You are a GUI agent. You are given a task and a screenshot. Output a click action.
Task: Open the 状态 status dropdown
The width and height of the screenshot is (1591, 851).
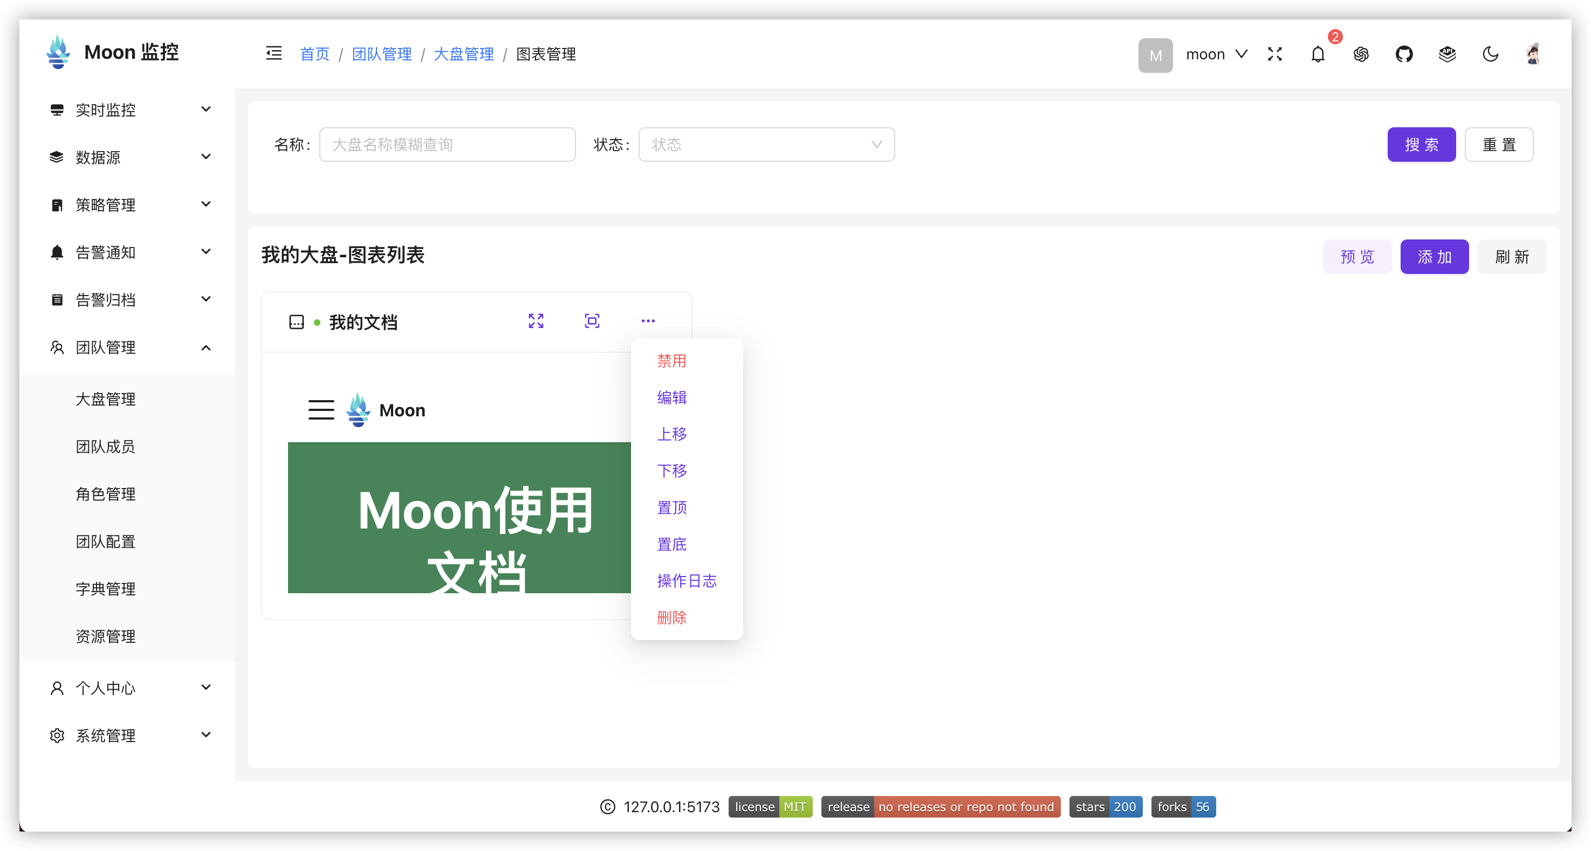pos(766,145)
